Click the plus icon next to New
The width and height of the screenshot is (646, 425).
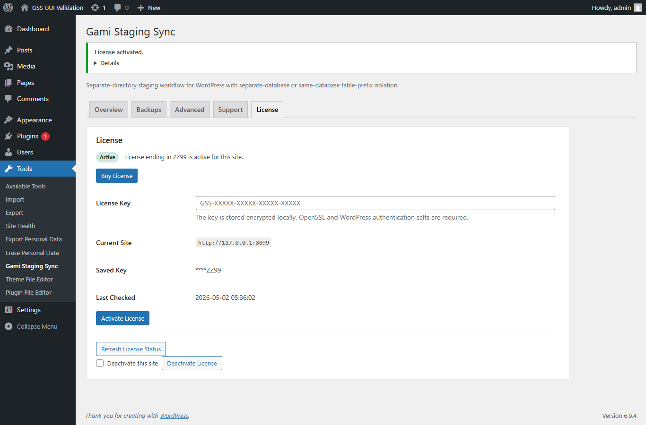[x=140, y=8]
